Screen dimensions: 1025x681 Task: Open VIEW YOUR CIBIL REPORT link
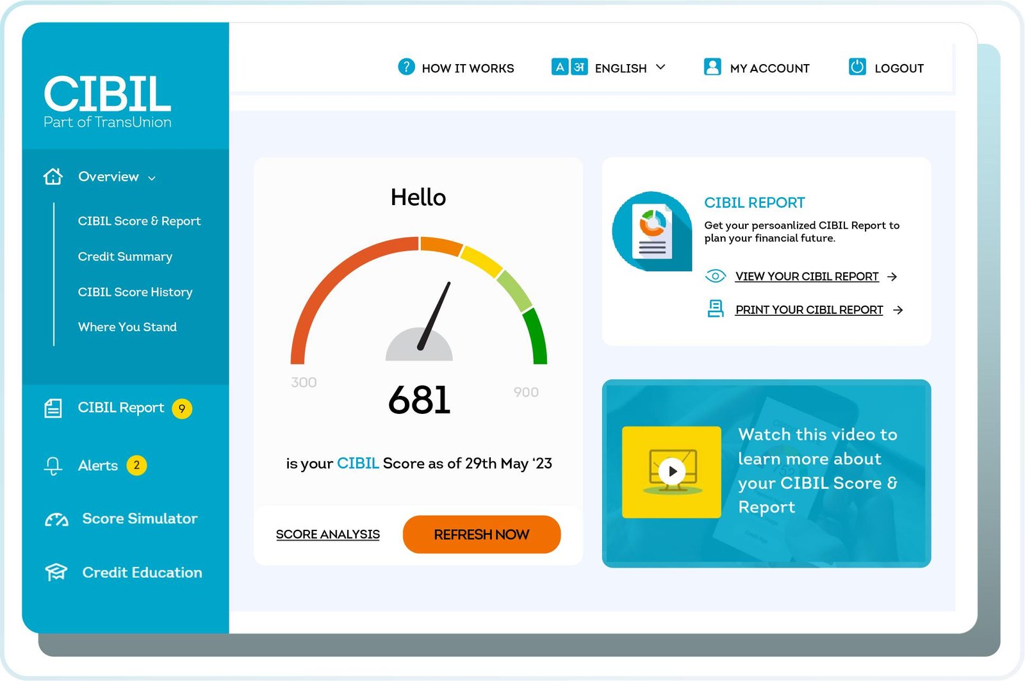coord(807,276)
